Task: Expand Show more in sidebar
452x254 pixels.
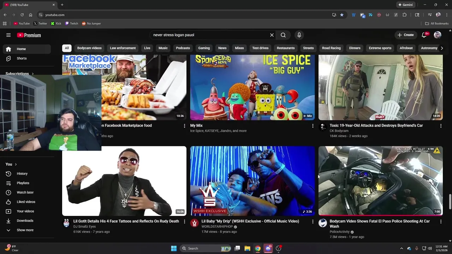Action: pos(27,230)
